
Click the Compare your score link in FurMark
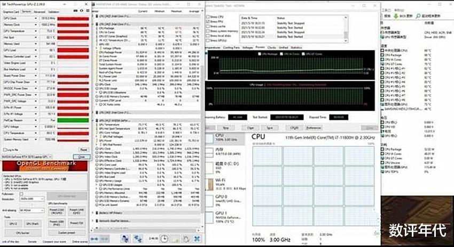(x=54, y=242)
